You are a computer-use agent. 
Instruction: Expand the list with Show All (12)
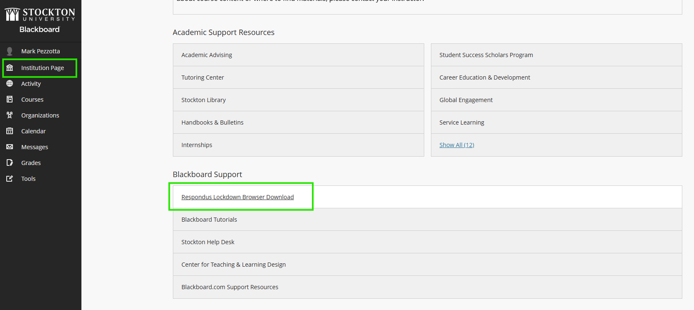[x=457, y=145]
